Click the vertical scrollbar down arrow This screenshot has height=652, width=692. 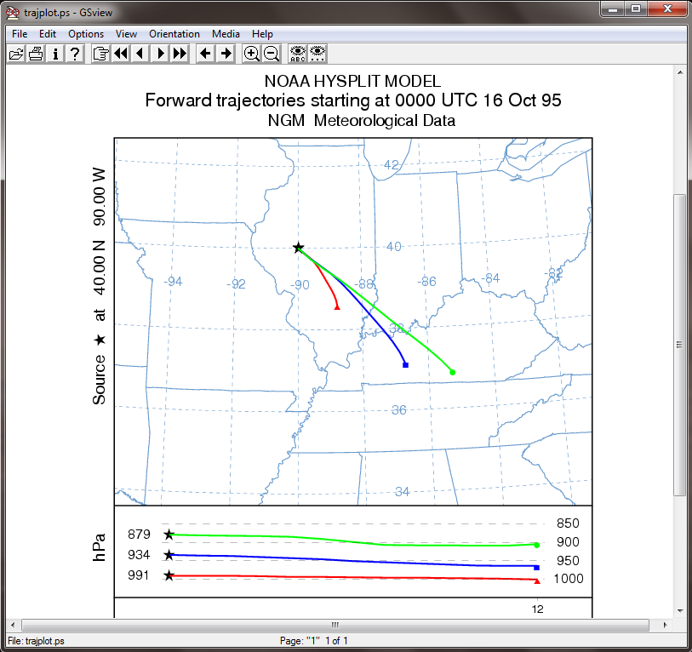pos(679,611)
